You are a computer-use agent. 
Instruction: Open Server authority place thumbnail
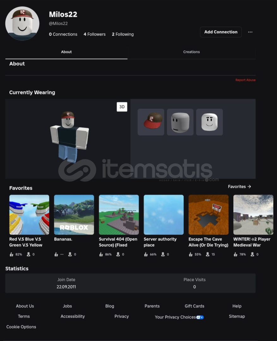point(164,215)
